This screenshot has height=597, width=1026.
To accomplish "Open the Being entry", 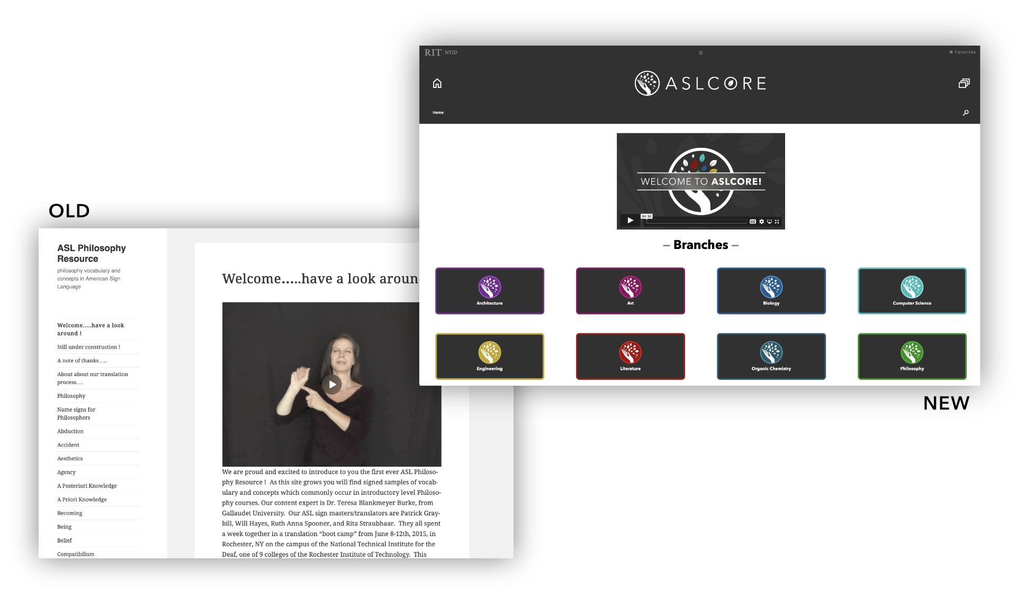I will coord(64,527).
